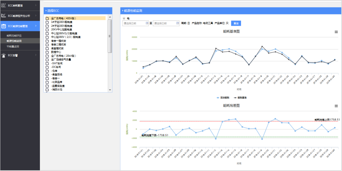
Task: Click the 查询 query button
Action: 236,23
